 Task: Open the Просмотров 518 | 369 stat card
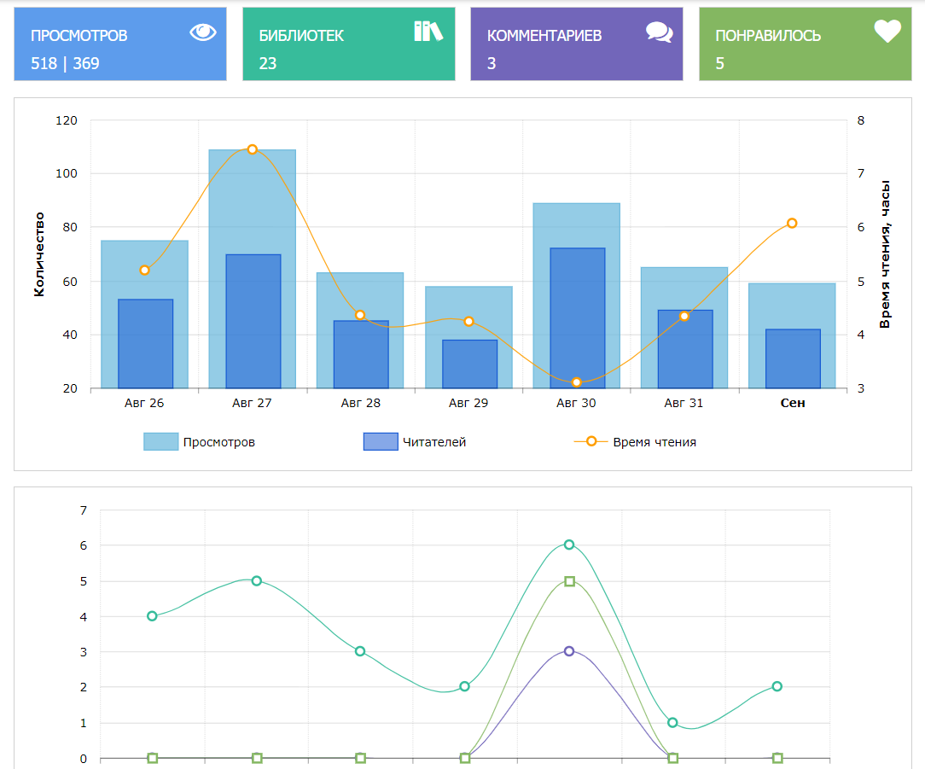pos(120,44)
